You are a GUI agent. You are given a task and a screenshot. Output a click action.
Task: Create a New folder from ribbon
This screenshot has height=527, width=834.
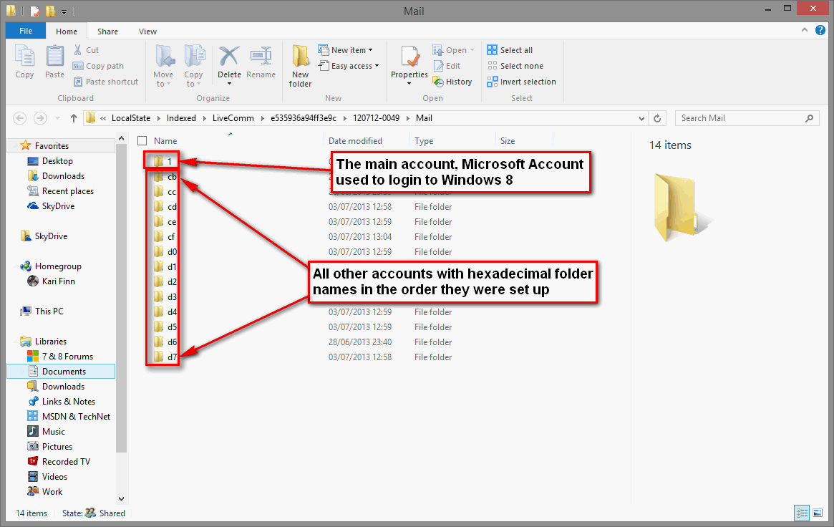[301, 66]
